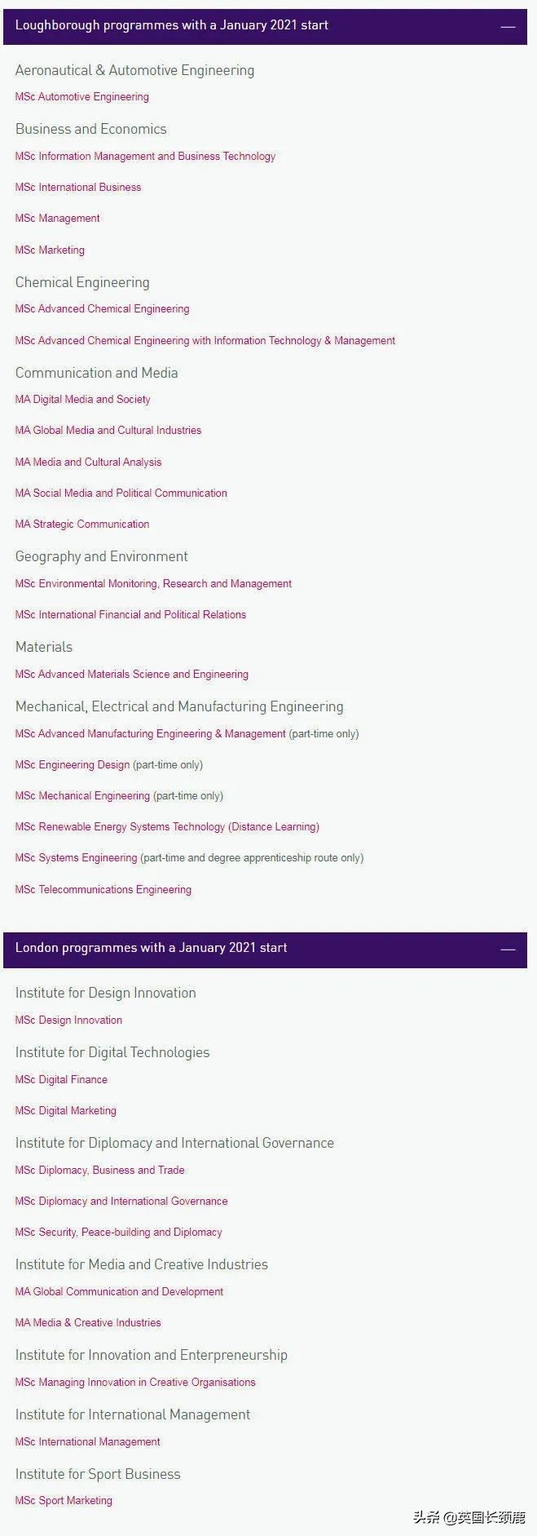The image size is (537, 1536).
Task: Open MSc Information Management and Business Technology
Action: click(x=145, y=157)
